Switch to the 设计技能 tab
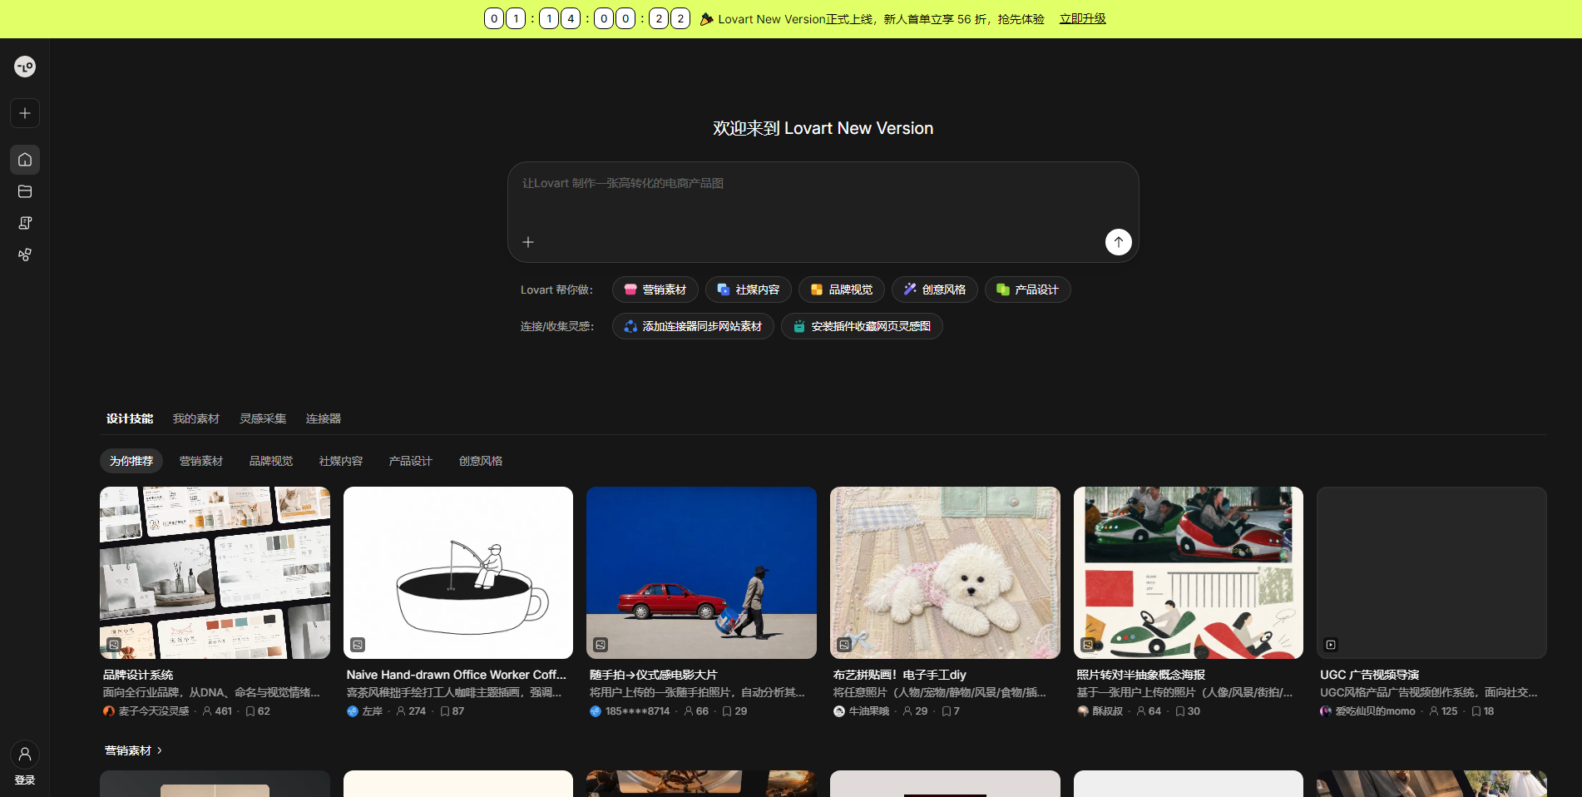The width and height of the screenshot is (1582, 797). [x=130, y=418]
